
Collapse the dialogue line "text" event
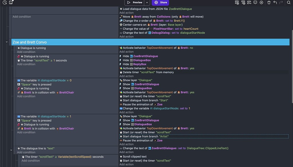click(x=11, y=150)
